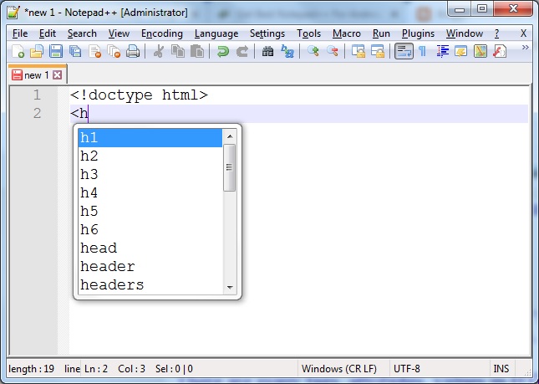Choose h2 from the autocomplete list

coord(150,156)
